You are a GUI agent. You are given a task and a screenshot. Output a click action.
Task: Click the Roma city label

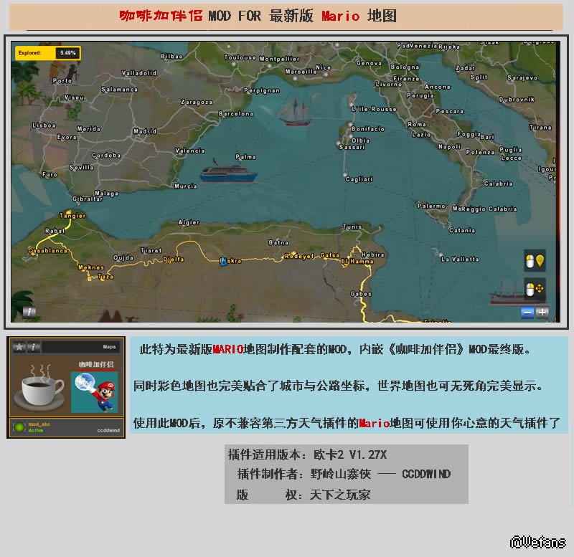[417, 124]
